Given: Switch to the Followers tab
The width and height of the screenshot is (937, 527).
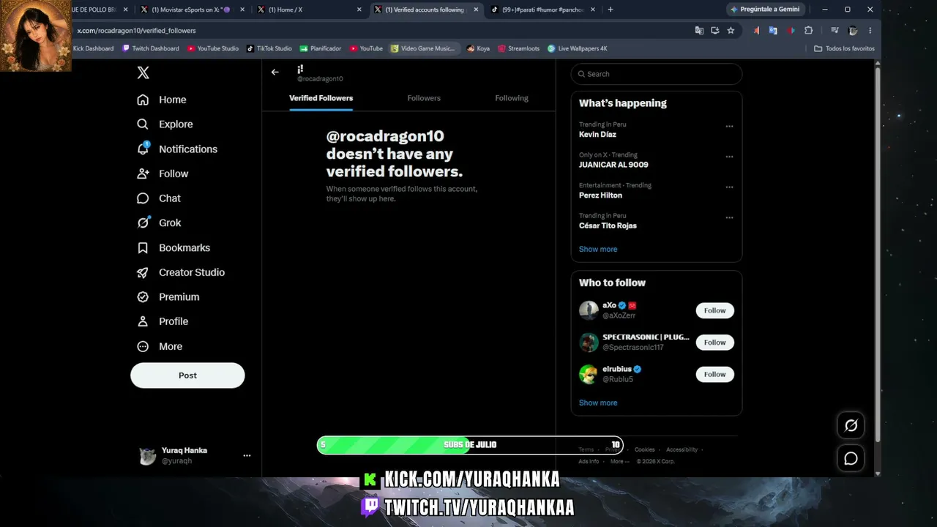Looking at the screenshot, I should [424, 98].
